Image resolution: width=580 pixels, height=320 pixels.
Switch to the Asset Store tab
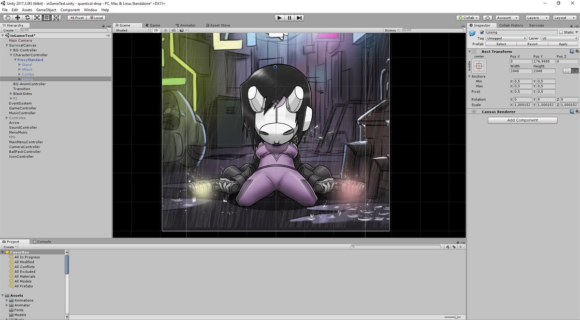coord(217,25)
